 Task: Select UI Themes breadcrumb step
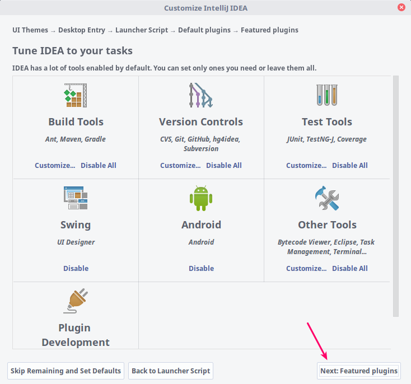(30, 30)
